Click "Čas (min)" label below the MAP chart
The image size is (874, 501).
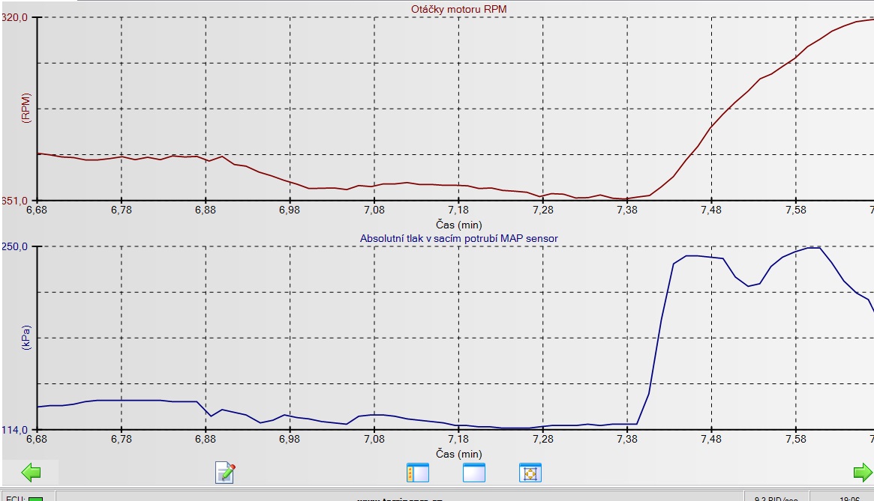pos(458,454)
